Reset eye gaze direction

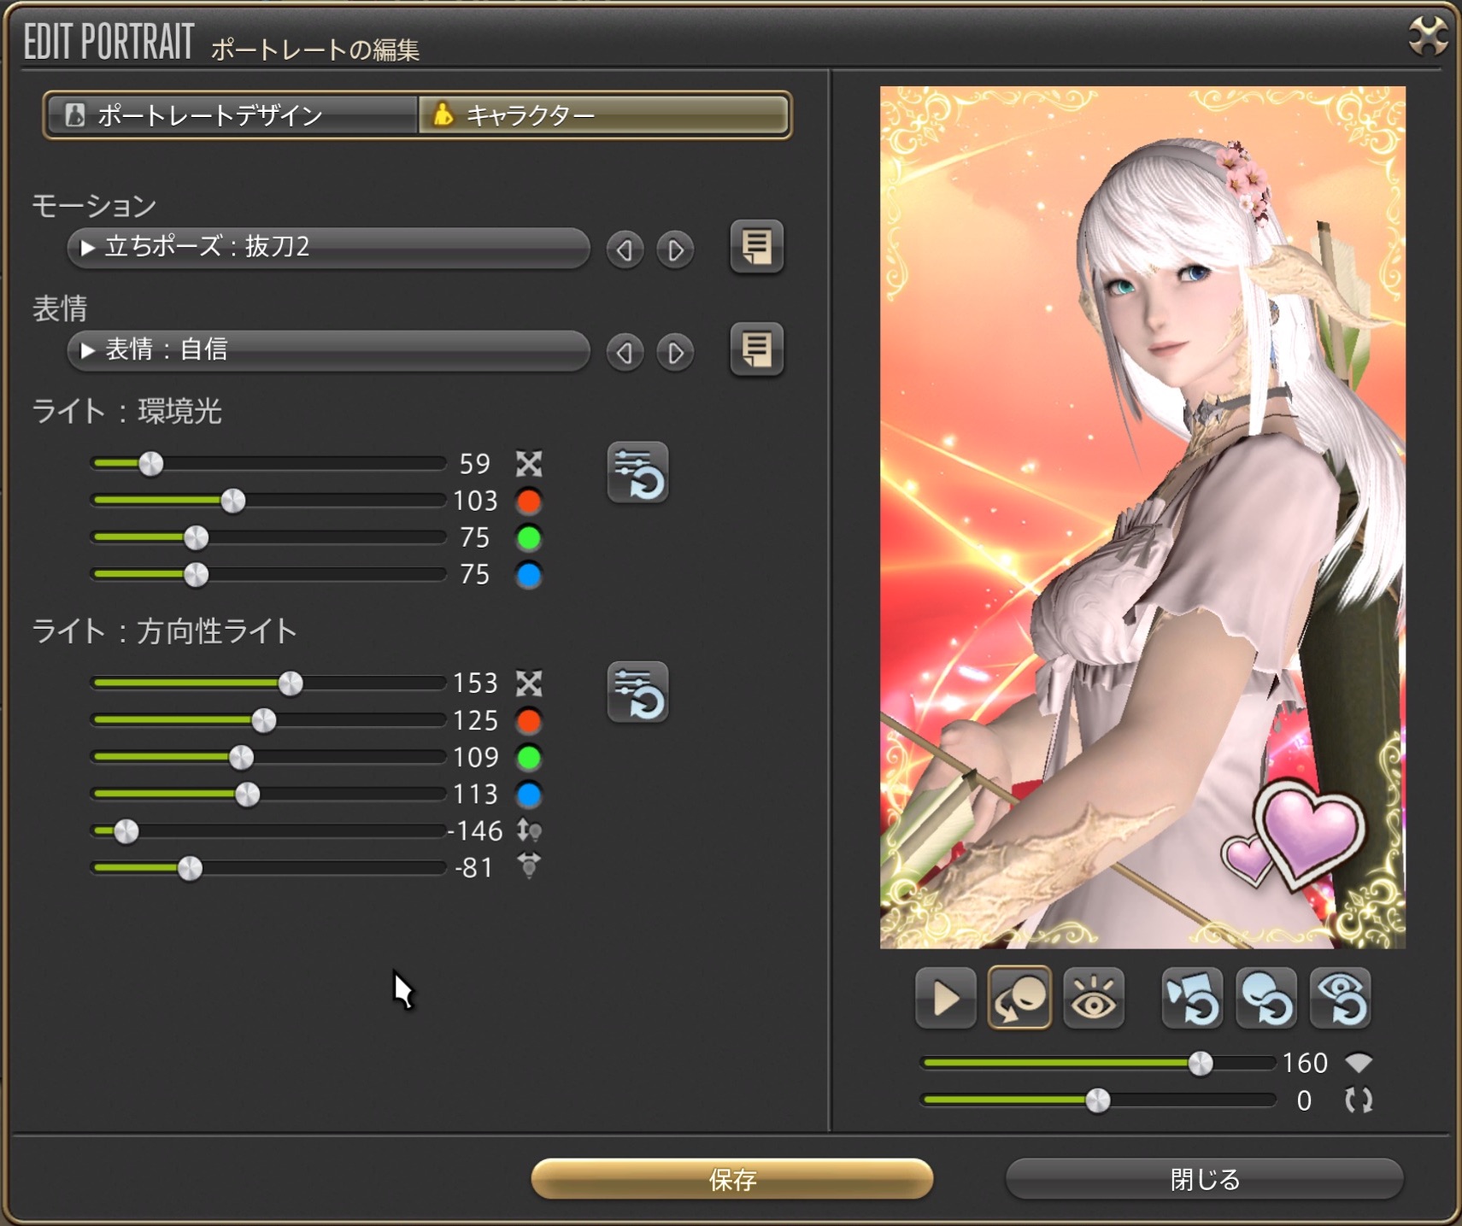point(1340,998)
